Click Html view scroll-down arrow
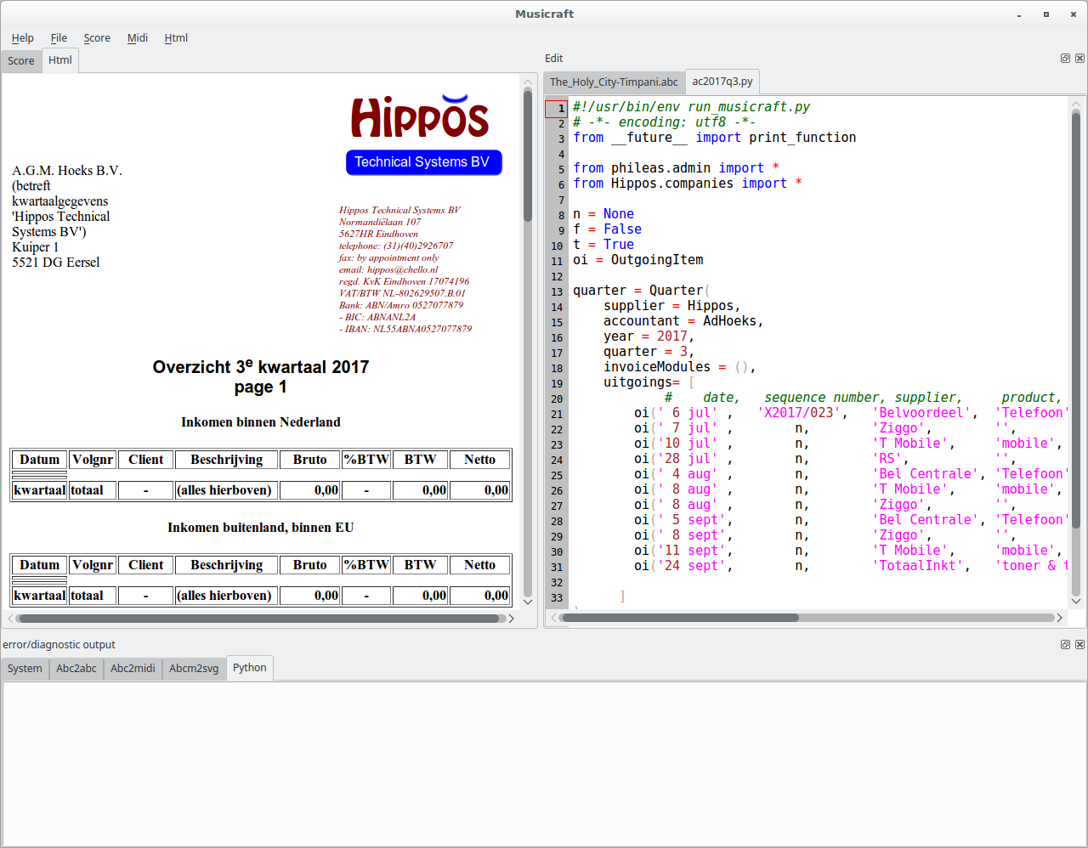 (528, 602)
